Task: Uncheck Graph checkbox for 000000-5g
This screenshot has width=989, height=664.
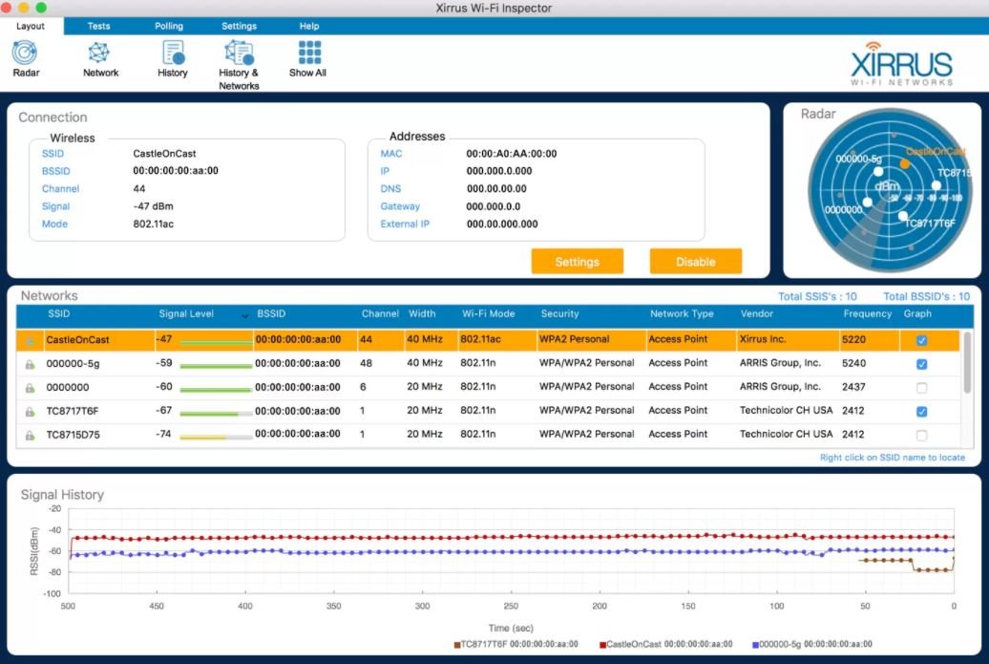Action: tap(921, 364)
